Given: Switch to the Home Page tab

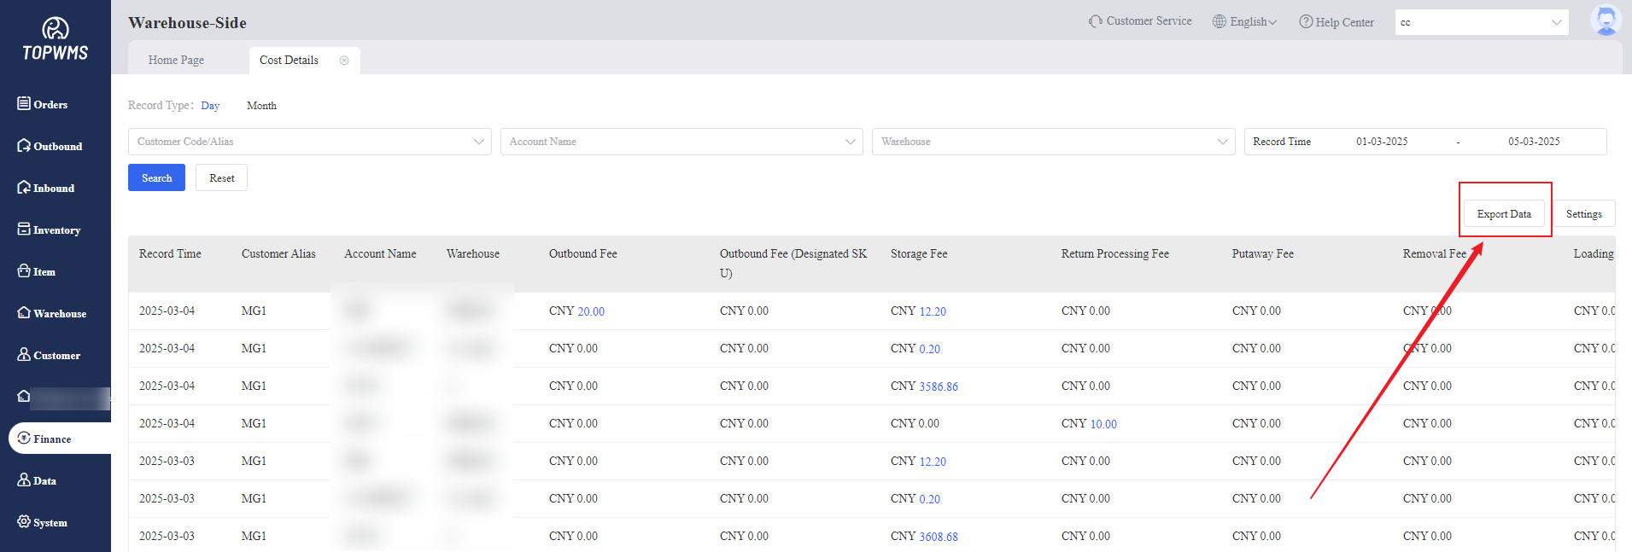Looking at the screenshot, I should (176, 61).
